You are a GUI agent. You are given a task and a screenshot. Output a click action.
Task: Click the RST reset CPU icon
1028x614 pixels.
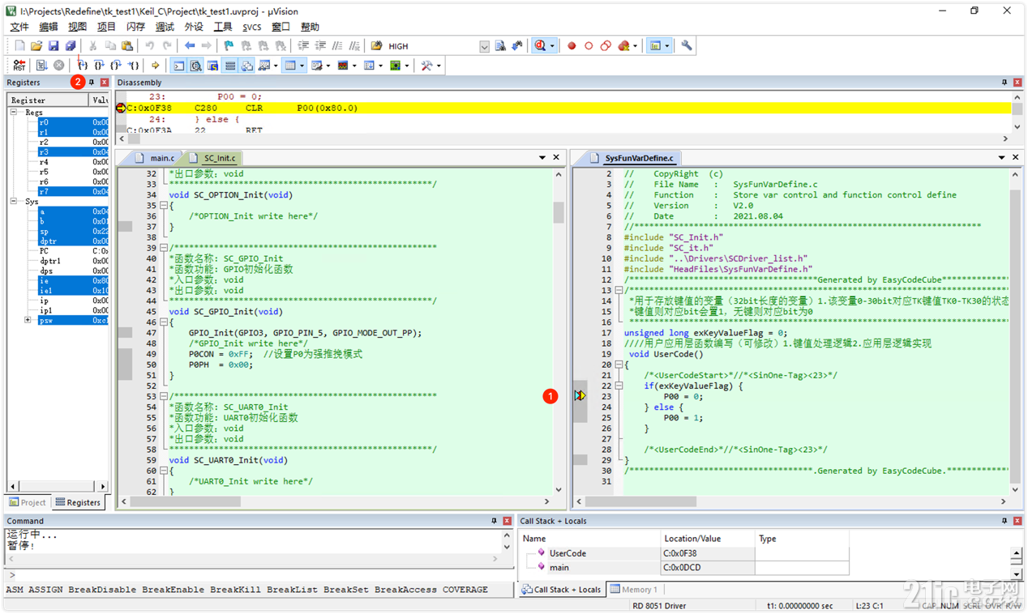(19, 66)
